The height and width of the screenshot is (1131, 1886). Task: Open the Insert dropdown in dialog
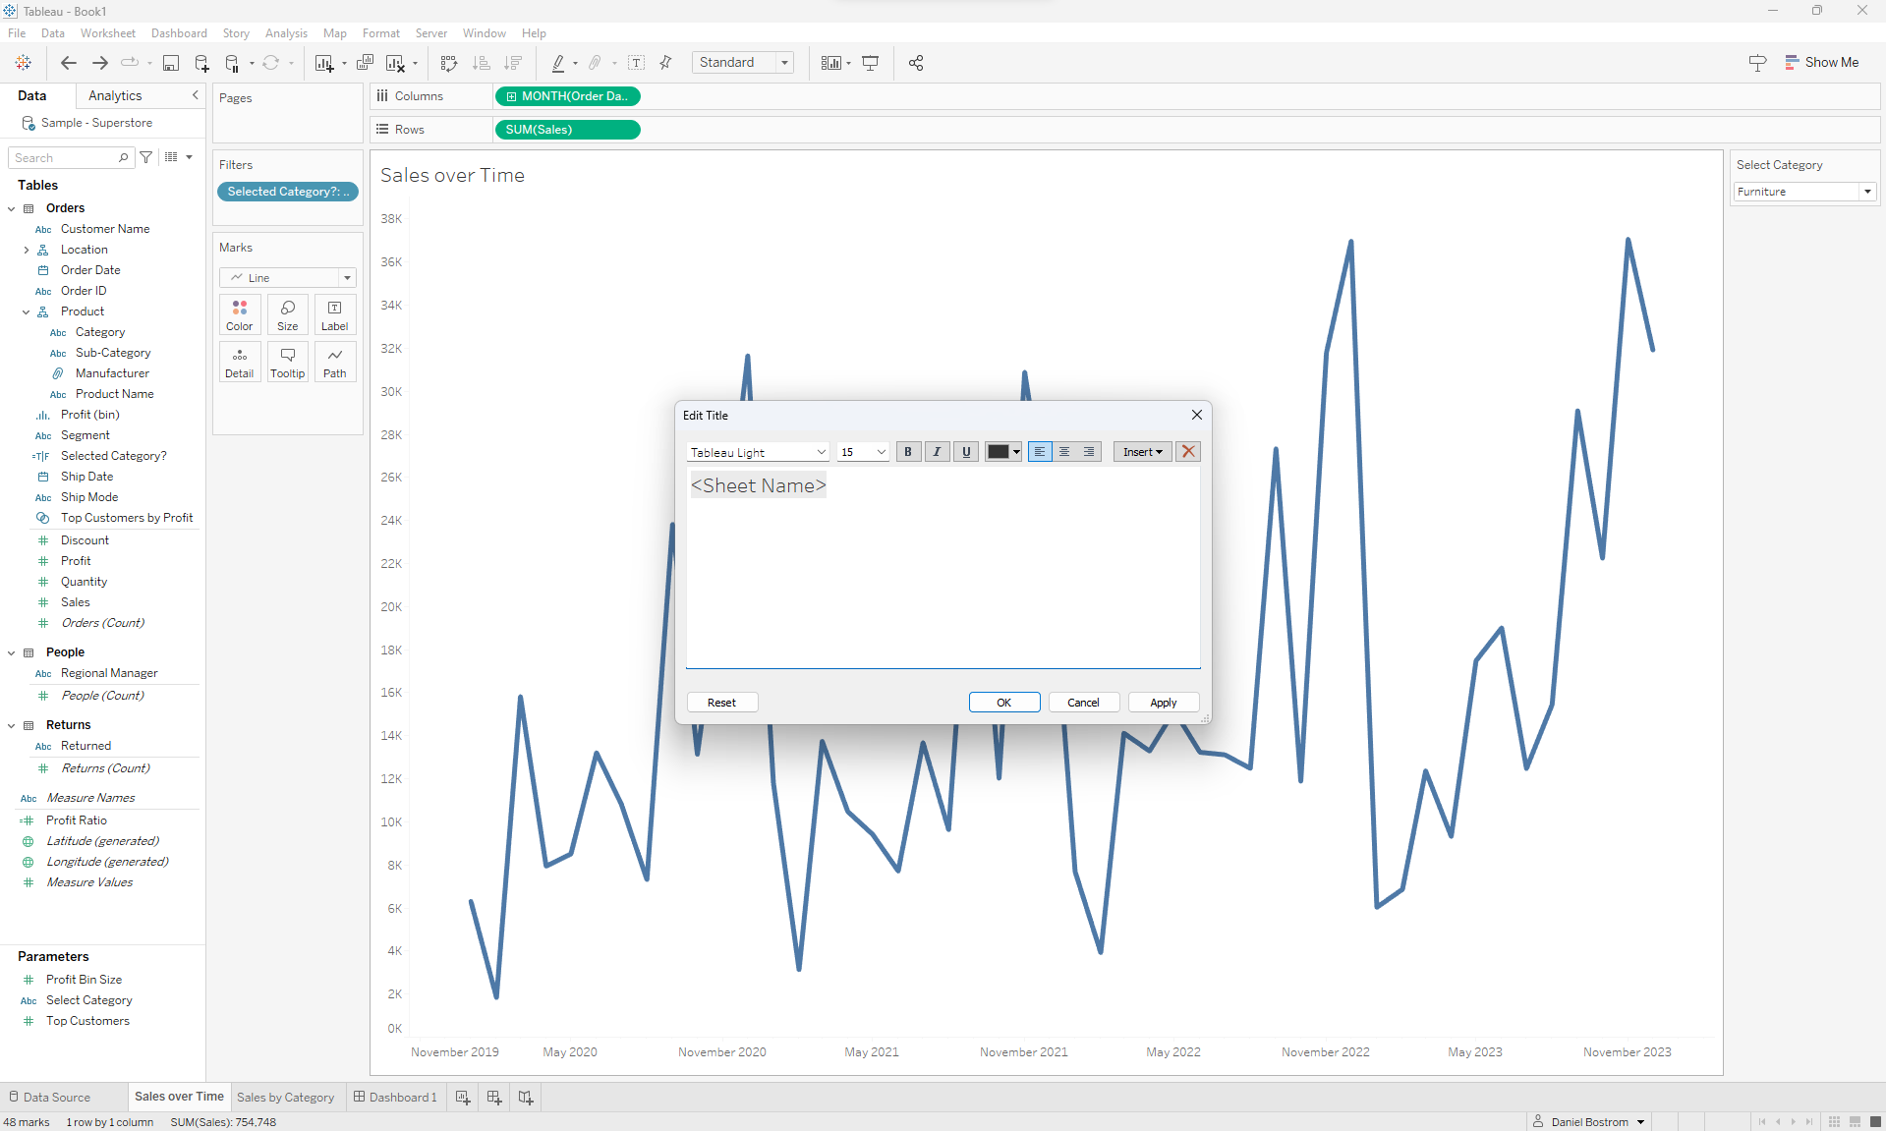pyautogui.click(x=1142, y=452)
